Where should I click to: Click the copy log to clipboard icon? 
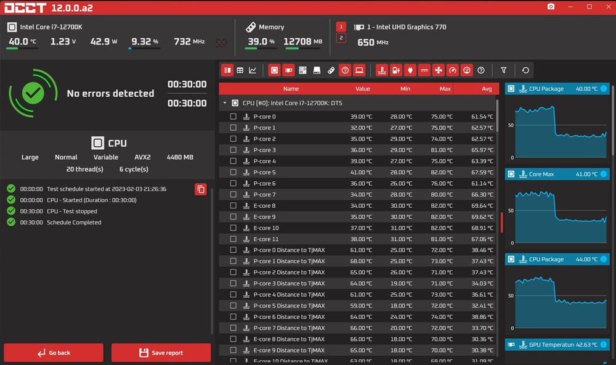pyautogui.click(x=201, y=189)
